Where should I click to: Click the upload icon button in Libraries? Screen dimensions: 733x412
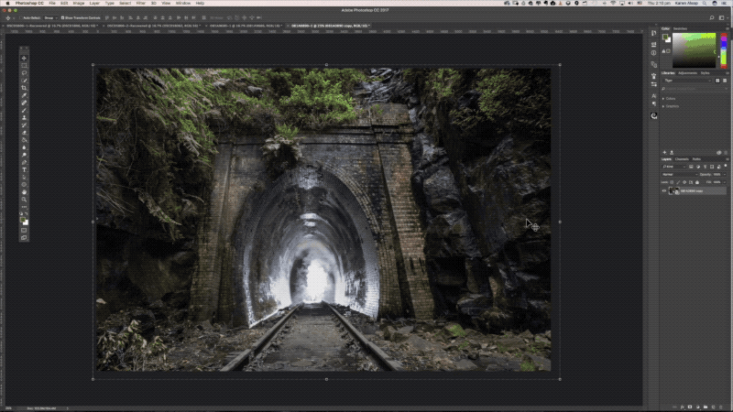(672, 152)
